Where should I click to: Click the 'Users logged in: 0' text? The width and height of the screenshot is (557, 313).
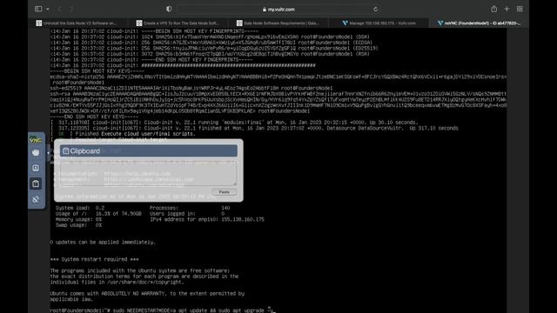click(188, 214)
